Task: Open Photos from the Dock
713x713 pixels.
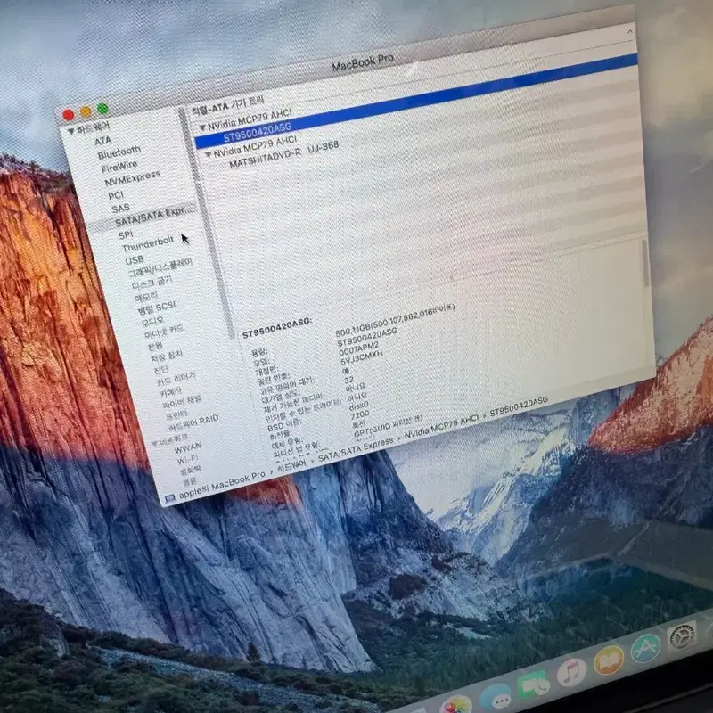Action: point(455,704)
